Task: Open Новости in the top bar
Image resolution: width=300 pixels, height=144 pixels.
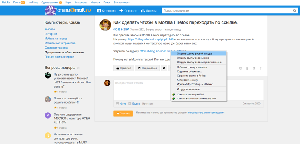Action: pyautogui.click(x=95, y=3)
